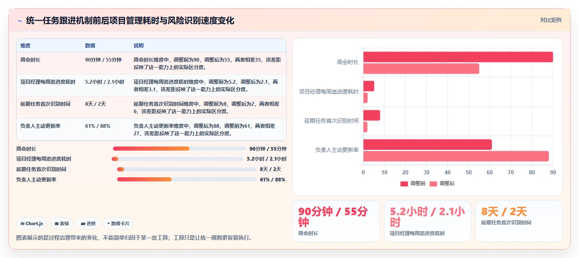Viewport: 579px width, 258px height.
Task: Click the chart y-axis label 延期任务首次识别时间
Action: pyautogui.click(x=332, y=121)
